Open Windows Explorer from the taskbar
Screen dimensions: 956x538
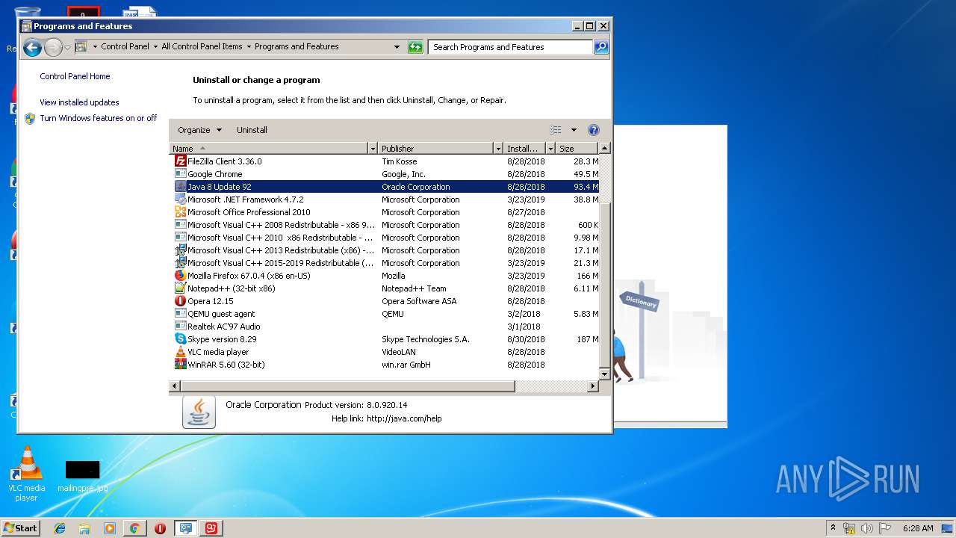(84, 528)
